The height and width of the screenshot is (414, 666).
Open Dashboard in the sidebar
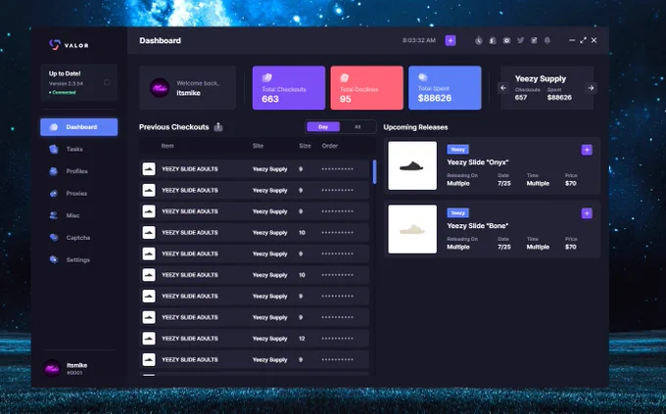coord(79,127)
